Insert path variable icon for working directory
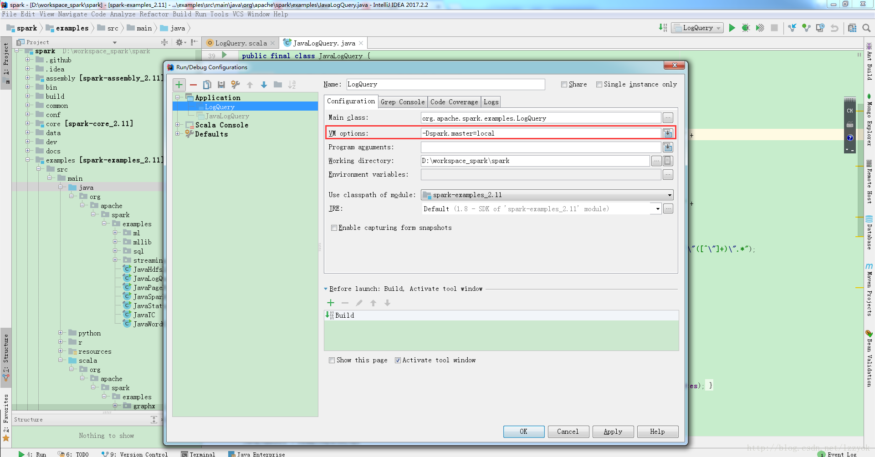Image resolution: width=875 pixels, height=457 pixels. click(x=668, y=161)
